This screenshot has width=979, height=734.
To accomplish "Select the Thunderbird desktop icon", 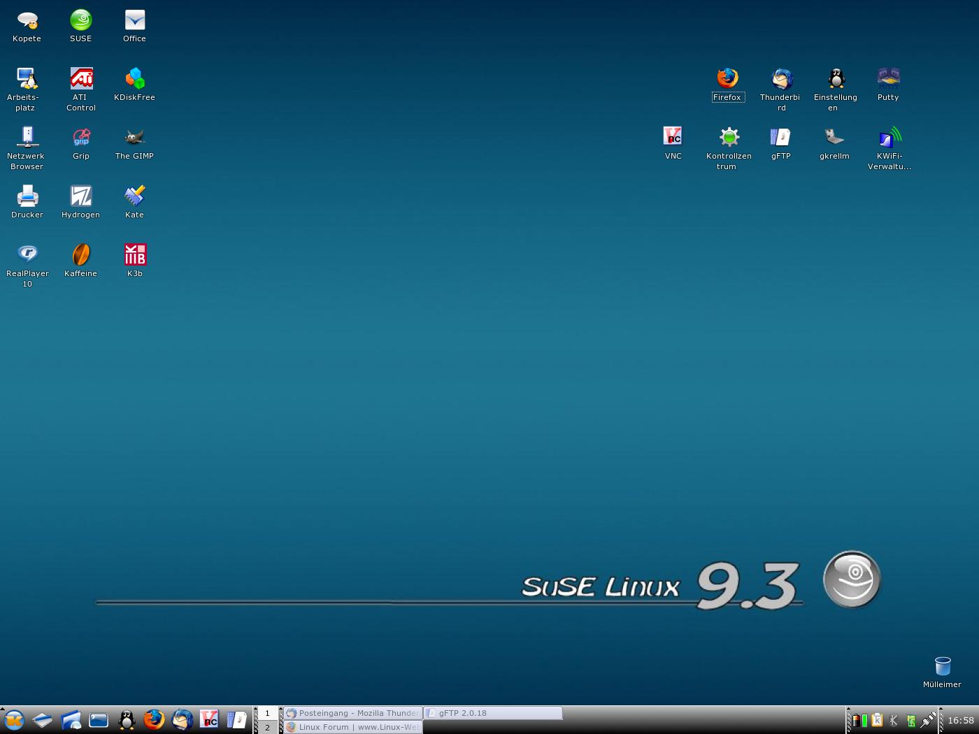I will tap(780, 89).
